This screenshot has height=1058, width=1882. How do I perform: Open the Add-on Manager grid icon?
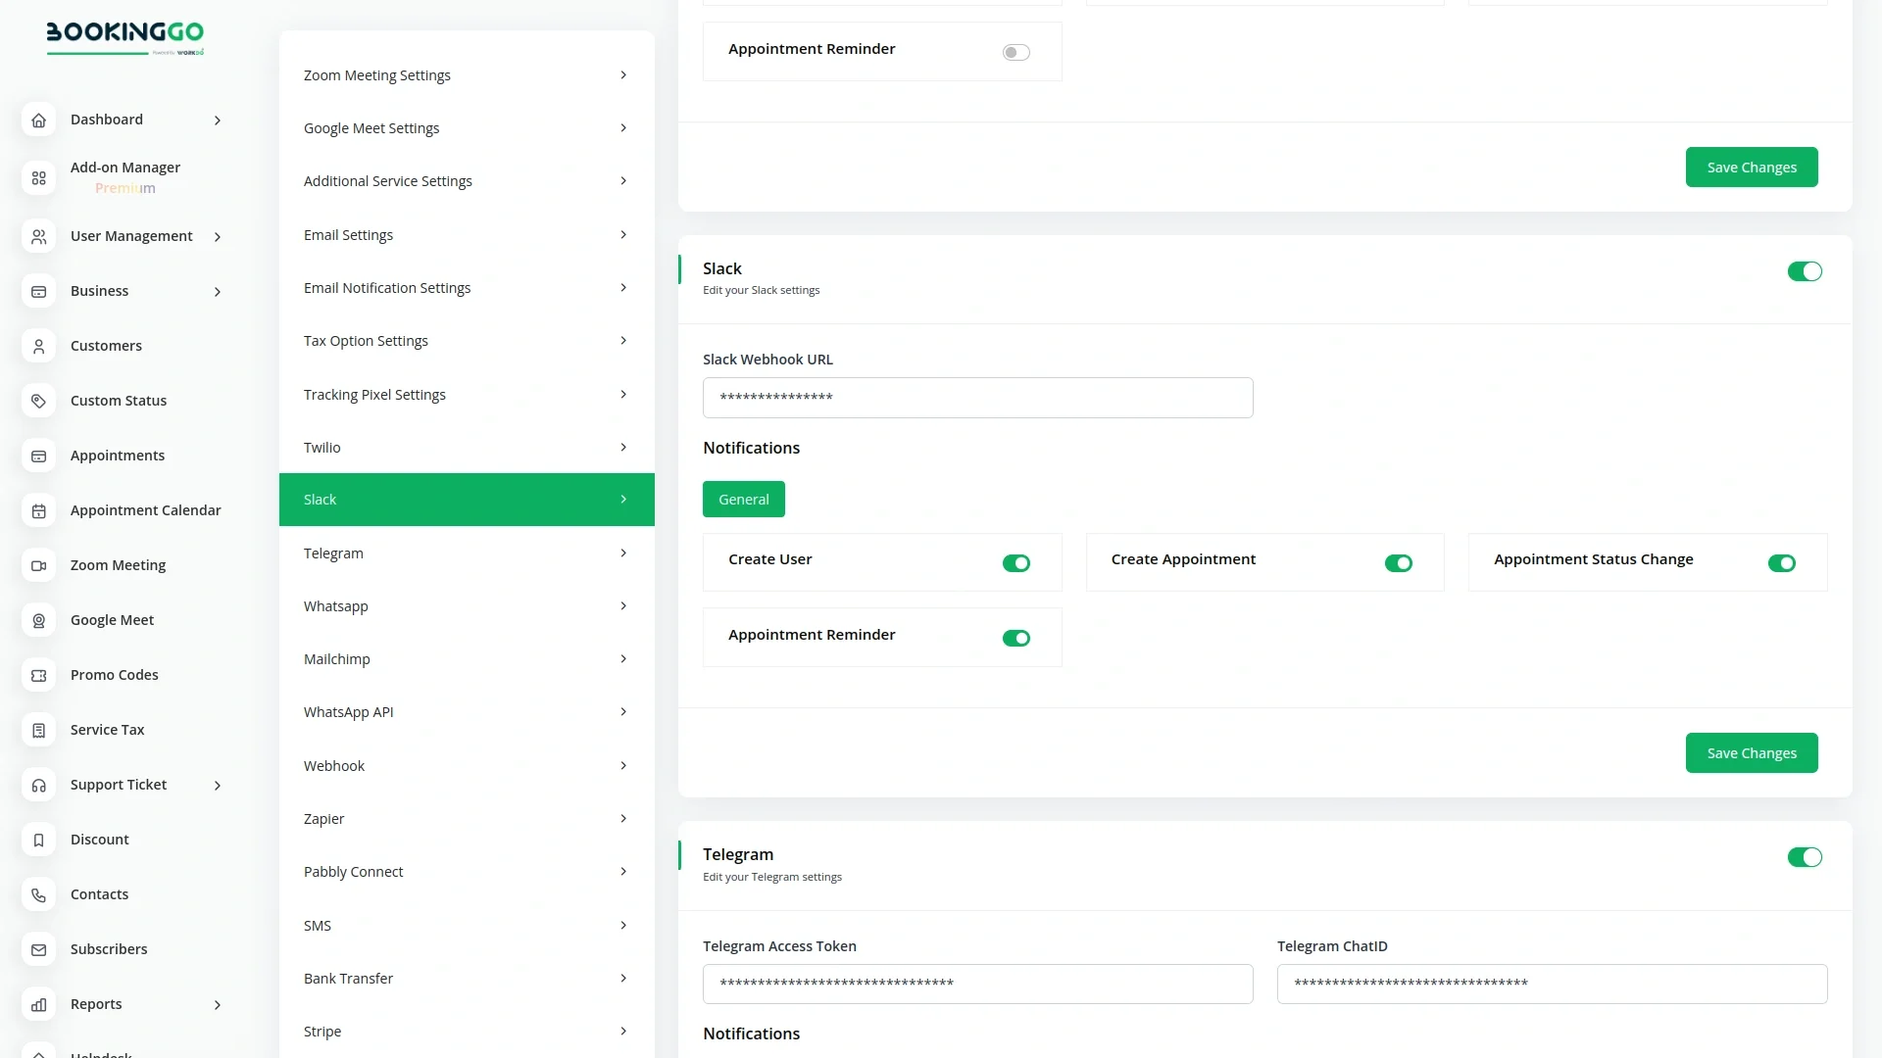pyautogui.click(x=38, y=177)
